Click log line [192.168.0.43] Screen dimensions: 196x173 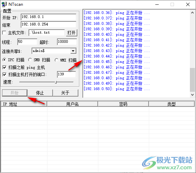click(x=117, y=51)
